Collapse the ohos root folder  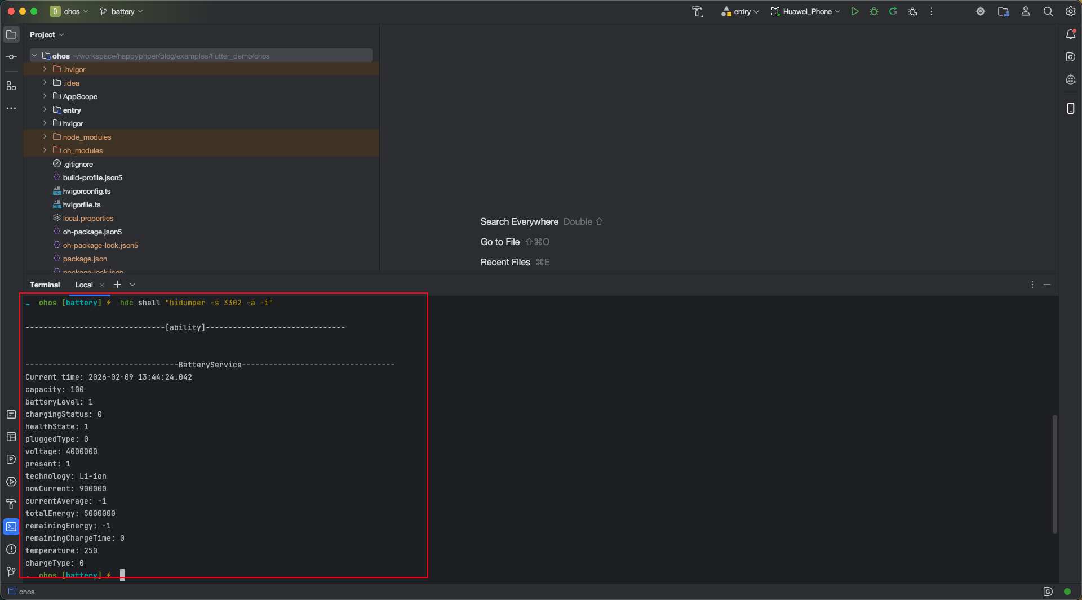[35, 55]
